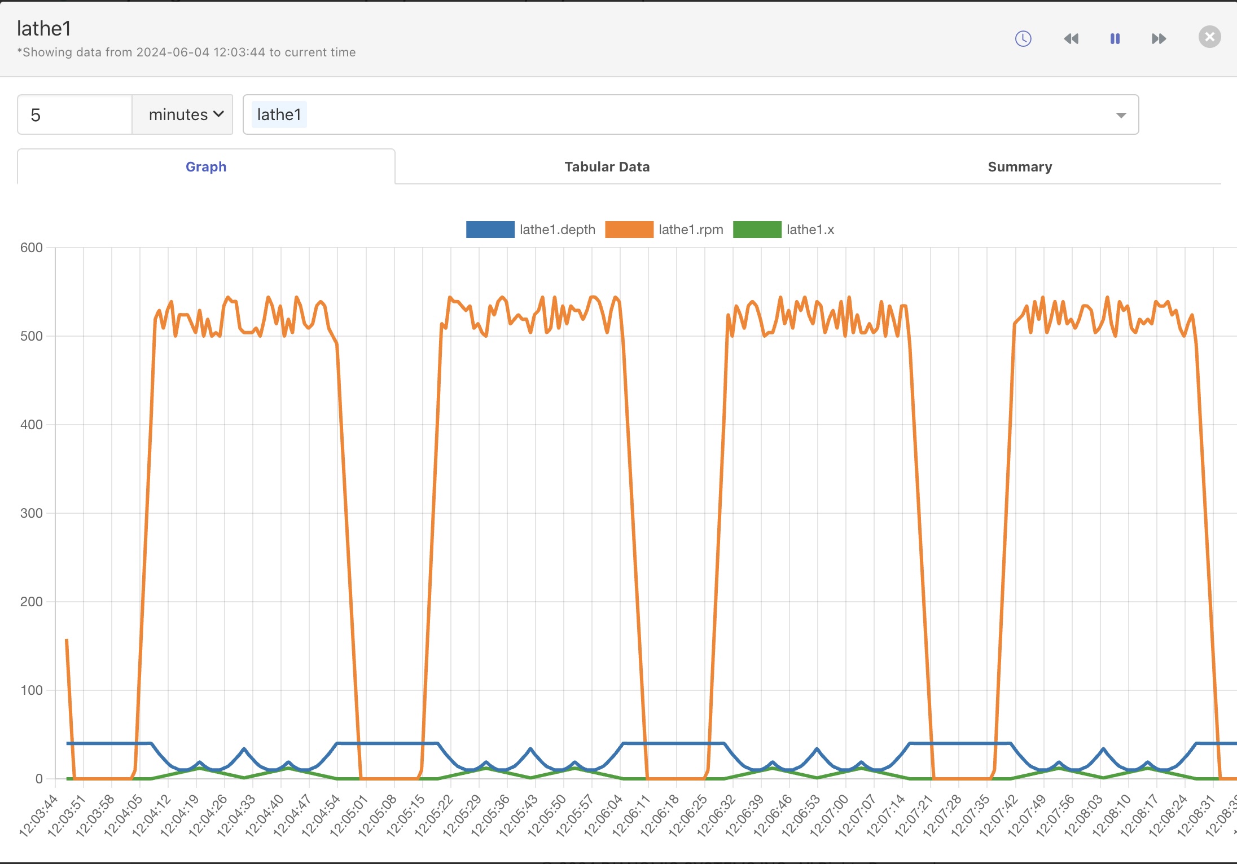Expand the lathe1 device selector dropdown

[x=1120, y=114]
